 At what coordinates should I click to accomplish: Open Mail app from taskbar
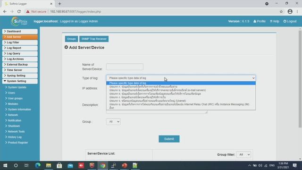70,165
